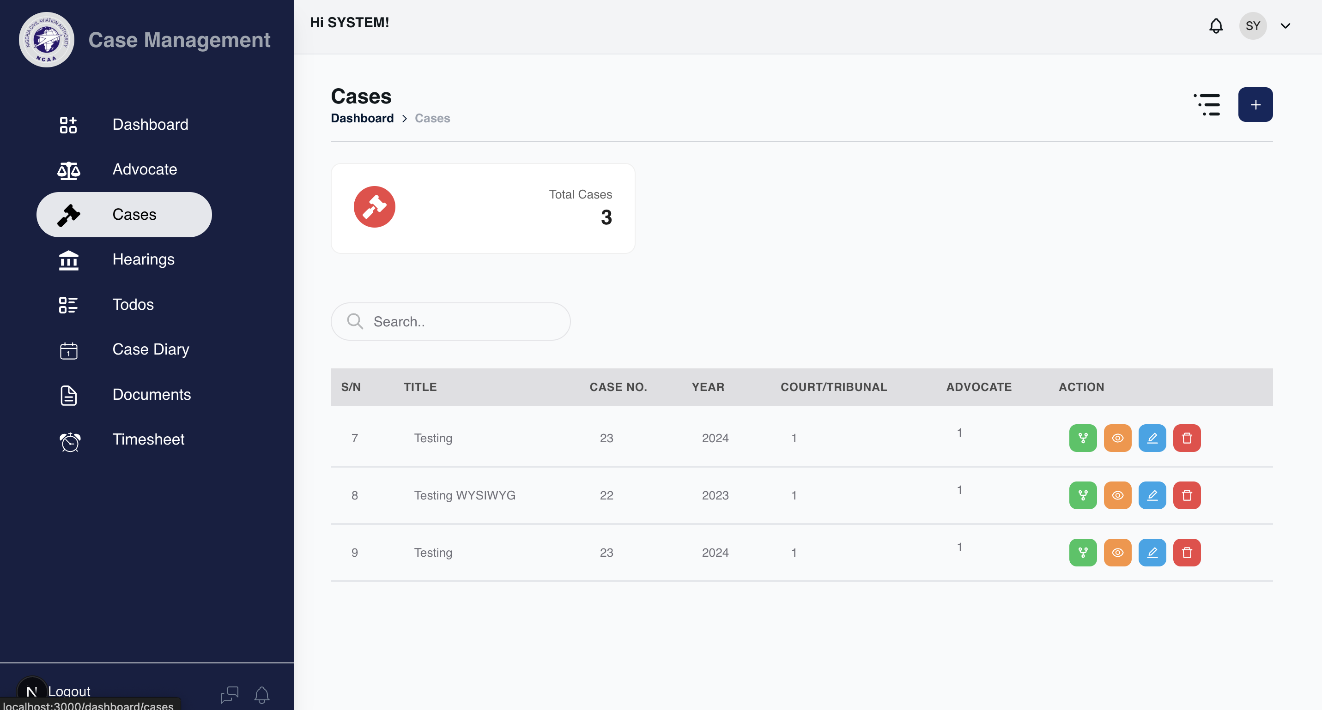Screen dimensions: 1322x710
Task: Open the Dashboard from the sidebar
Action: pyautogui.click(x=150, y=124)
